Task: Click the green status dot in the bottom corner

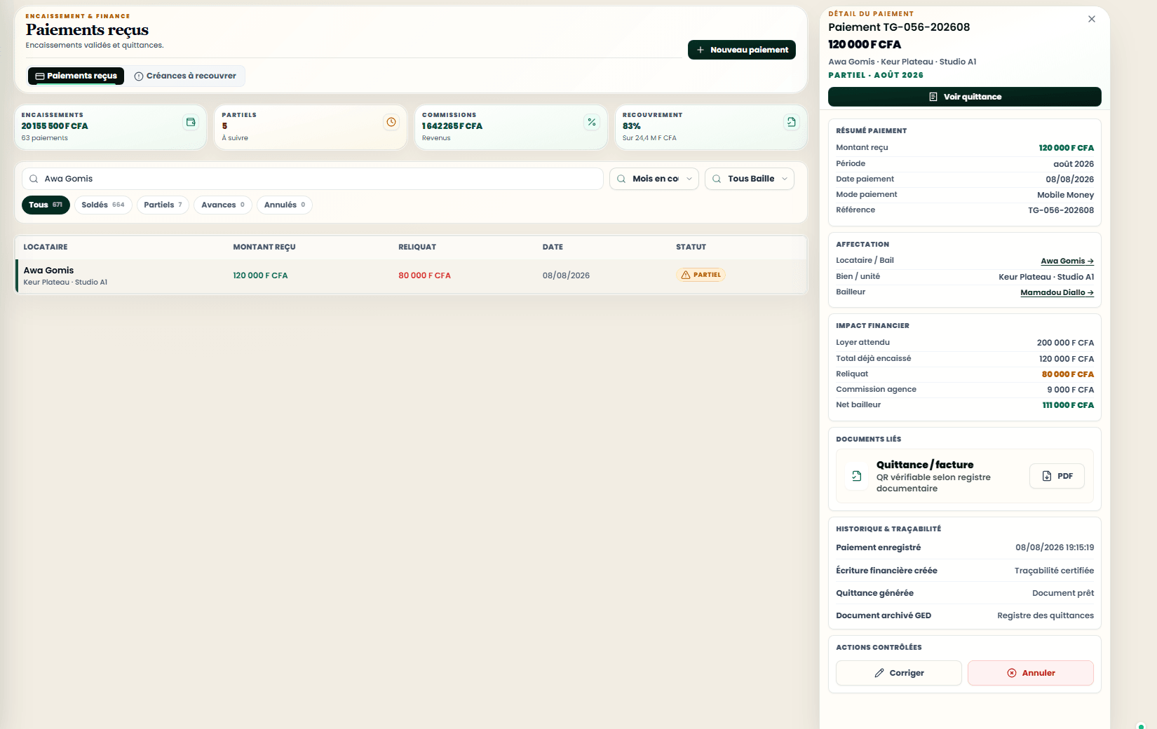Action: click(1141, 725)
